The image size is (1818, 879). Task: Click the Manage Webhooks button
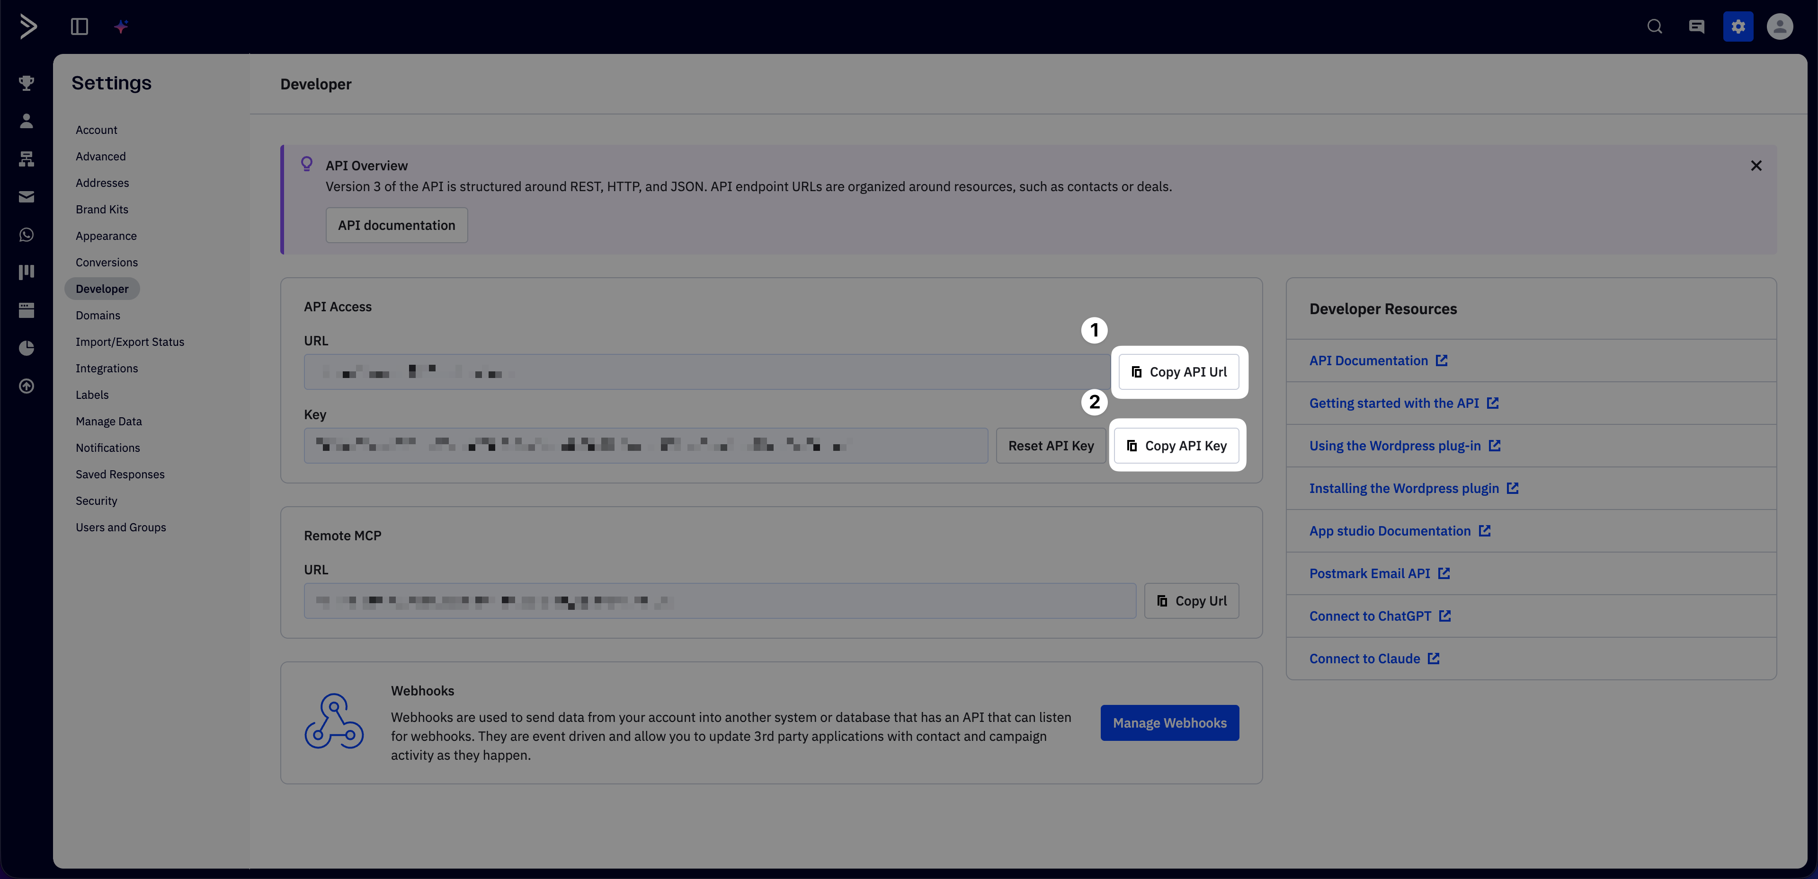coord(1169,723)
